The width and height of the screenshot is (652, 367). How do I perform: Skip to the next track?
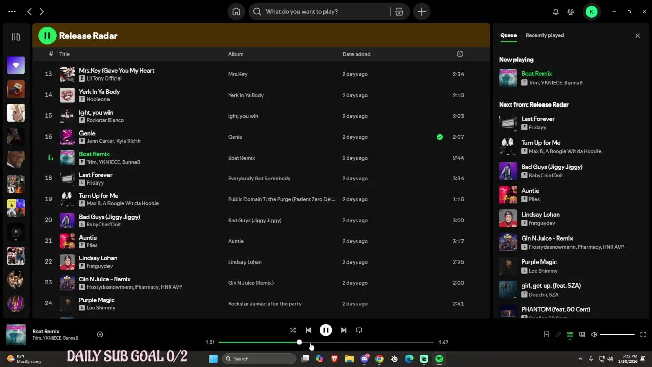tap(344, 330)
